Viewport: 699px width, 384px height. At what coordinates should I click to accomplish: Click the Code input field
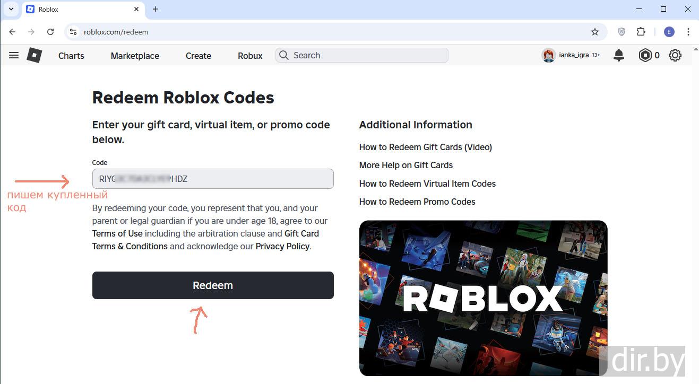[213, 179]
